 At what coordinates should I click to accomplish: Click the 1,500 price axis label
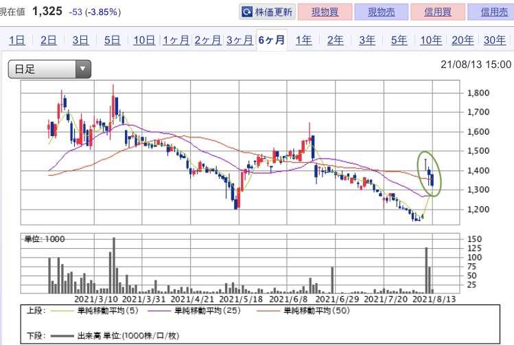tap(478, 151)
